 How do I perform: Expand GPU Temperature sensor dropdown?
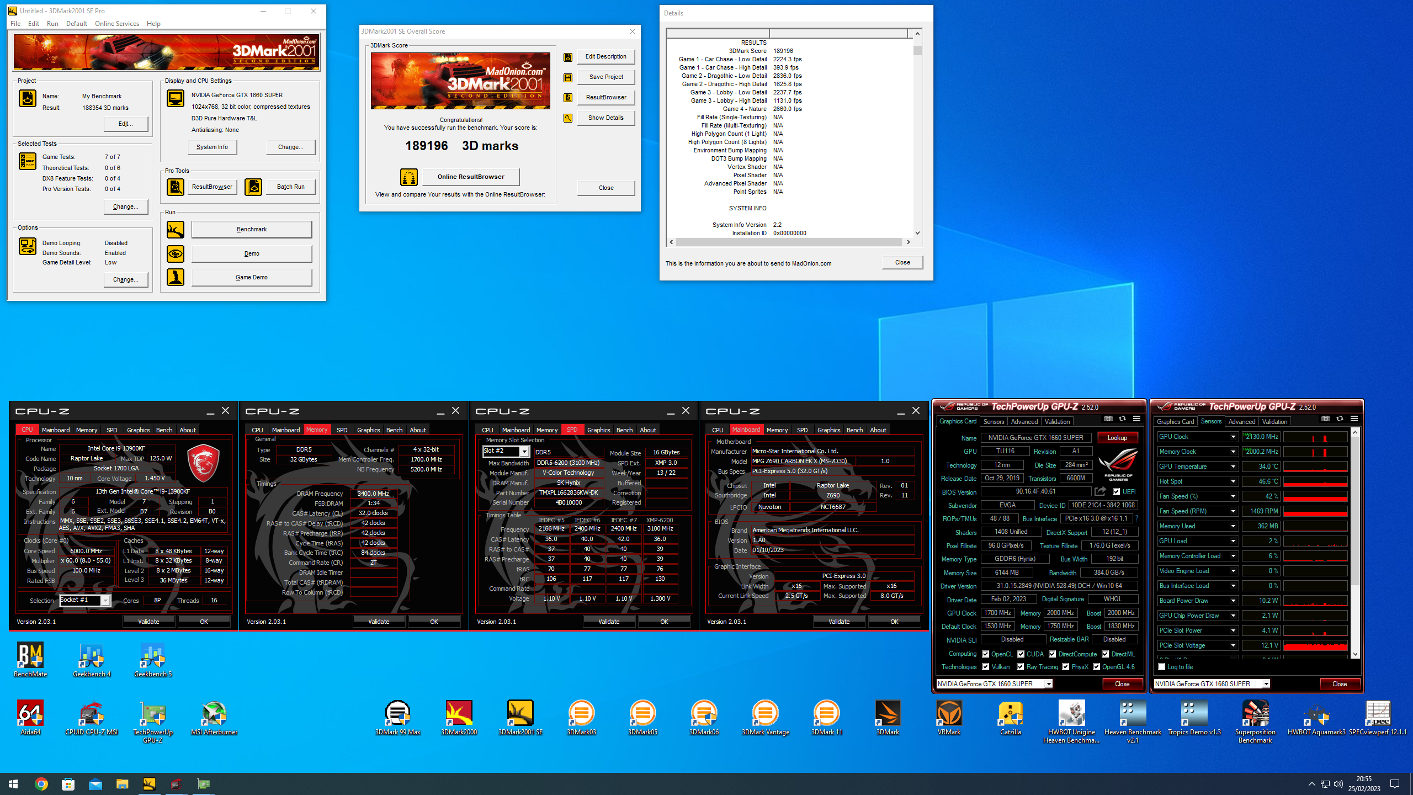[1233, 467]
